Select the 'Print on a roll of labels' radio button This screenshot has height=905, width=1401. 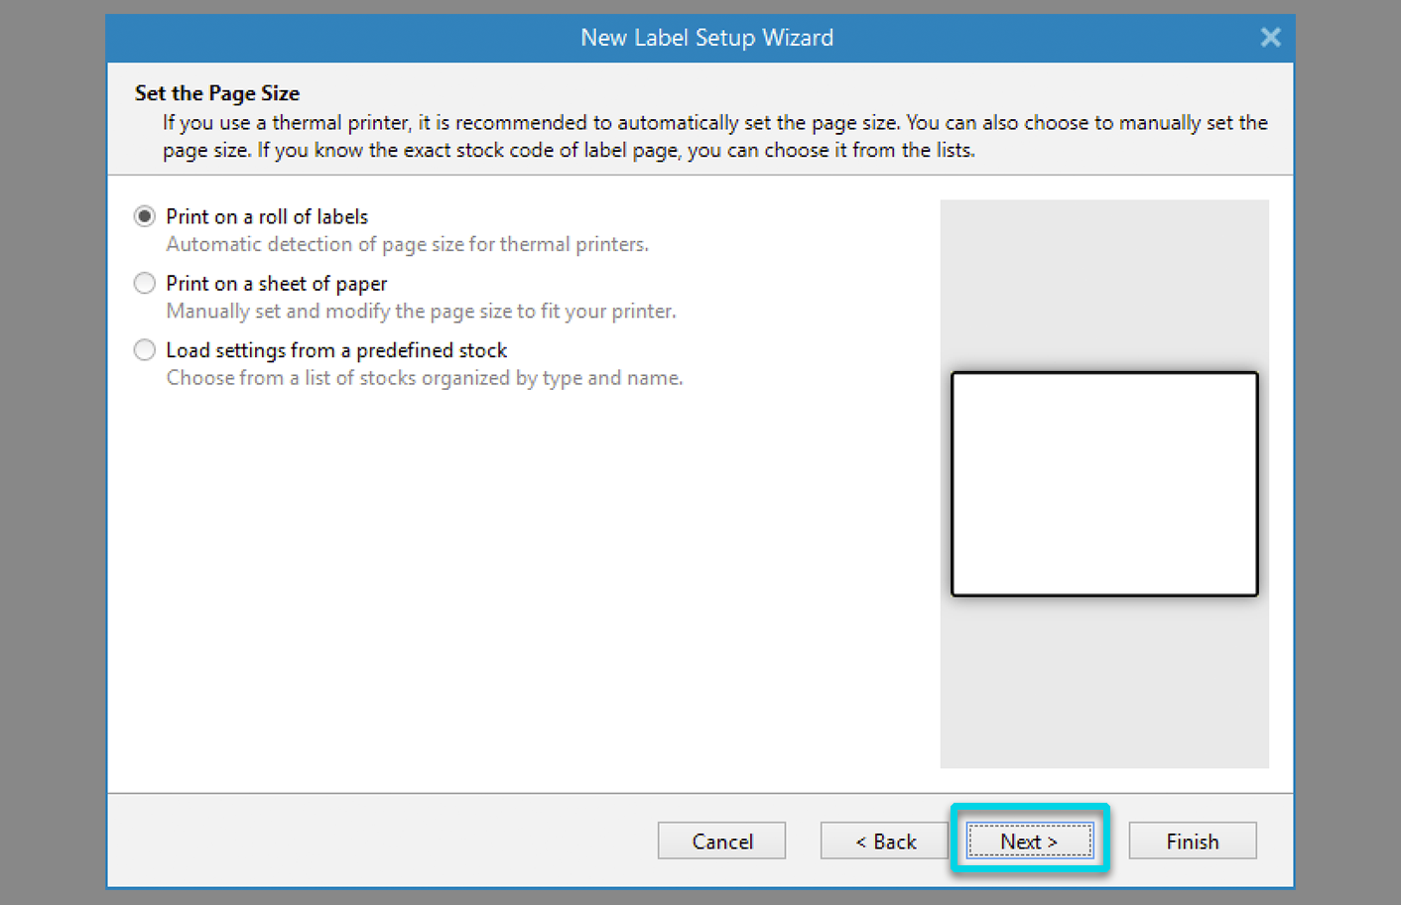pyautogui.click(x=145, y=216)
